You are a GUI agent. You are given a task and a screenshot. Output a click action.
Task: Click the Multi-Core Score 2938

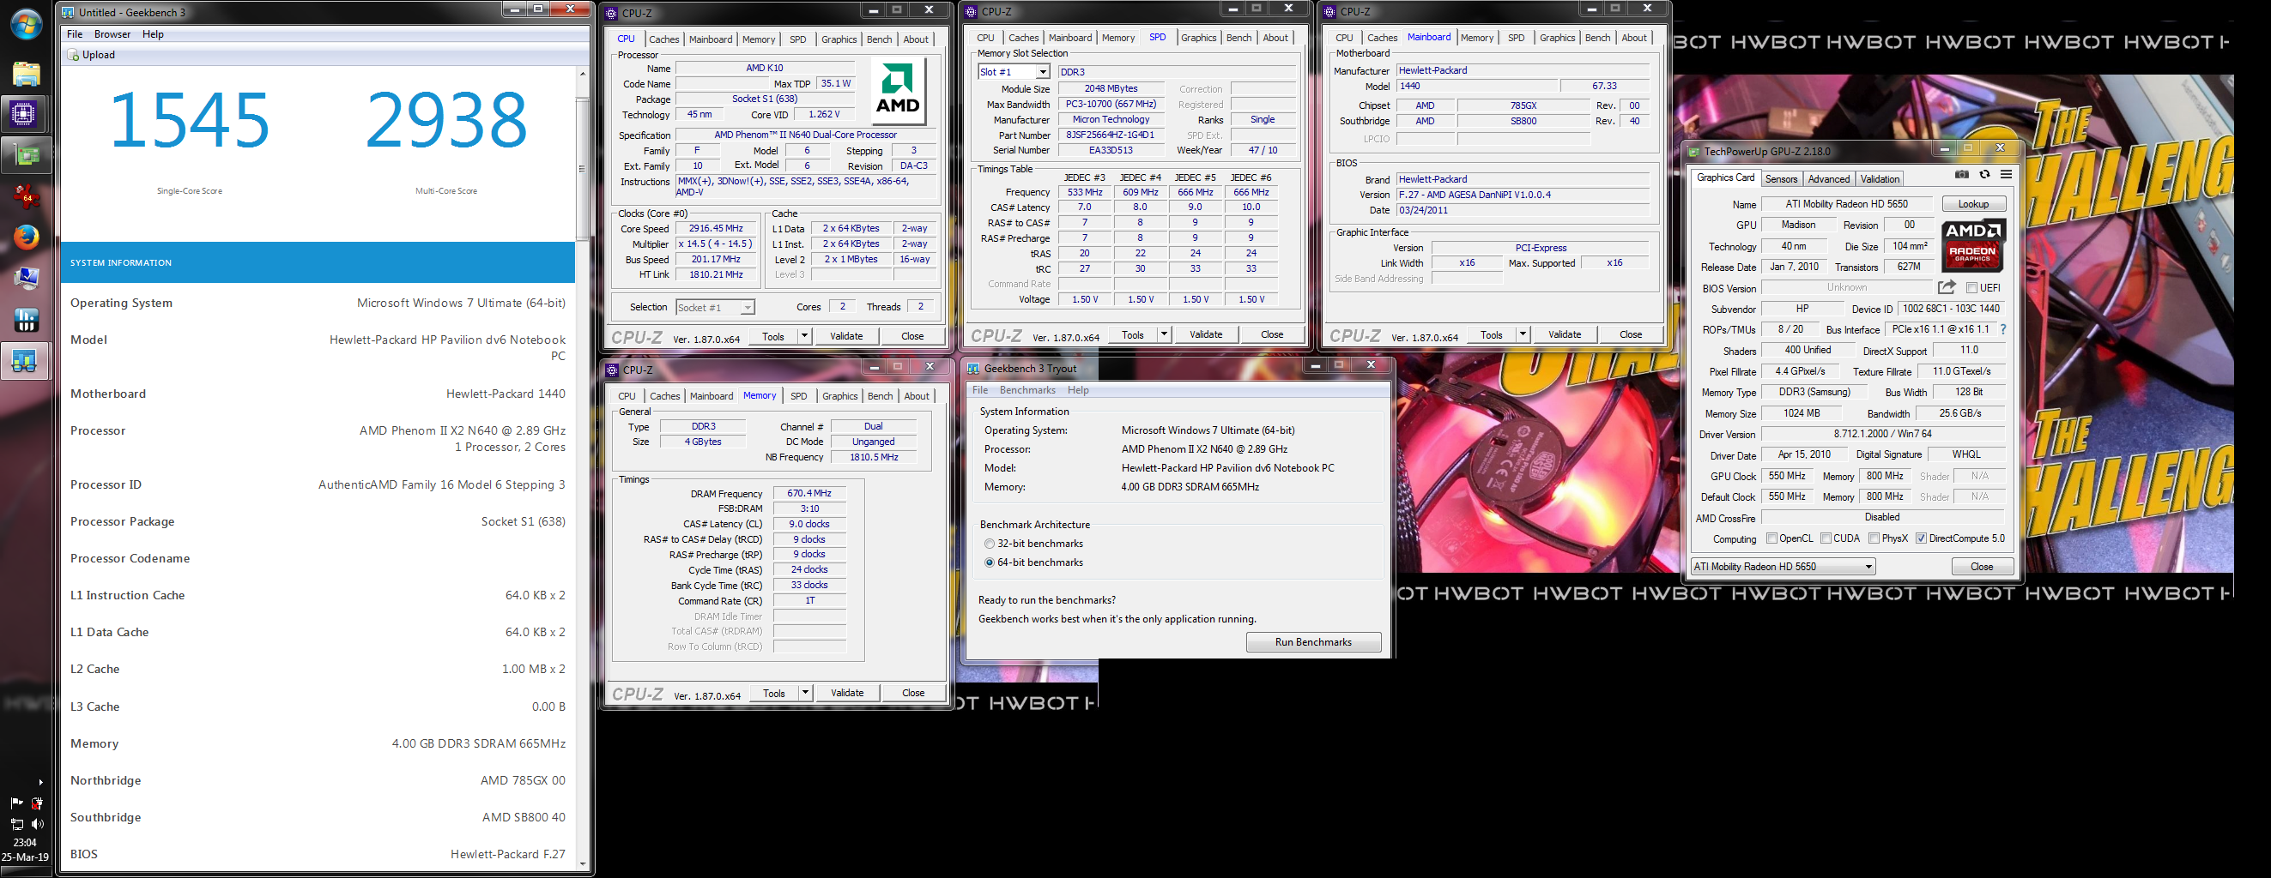coord(446,121)
